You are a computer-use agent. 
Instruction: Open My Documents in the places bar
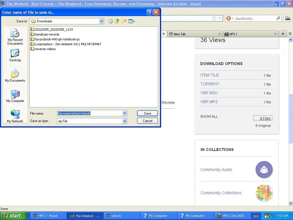point(15,76)
